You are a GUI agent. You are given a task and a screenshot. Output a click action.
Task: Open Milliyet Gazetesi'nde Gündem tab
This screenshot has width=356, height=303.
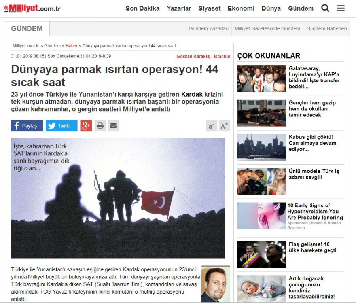click(x=267, y=29)
